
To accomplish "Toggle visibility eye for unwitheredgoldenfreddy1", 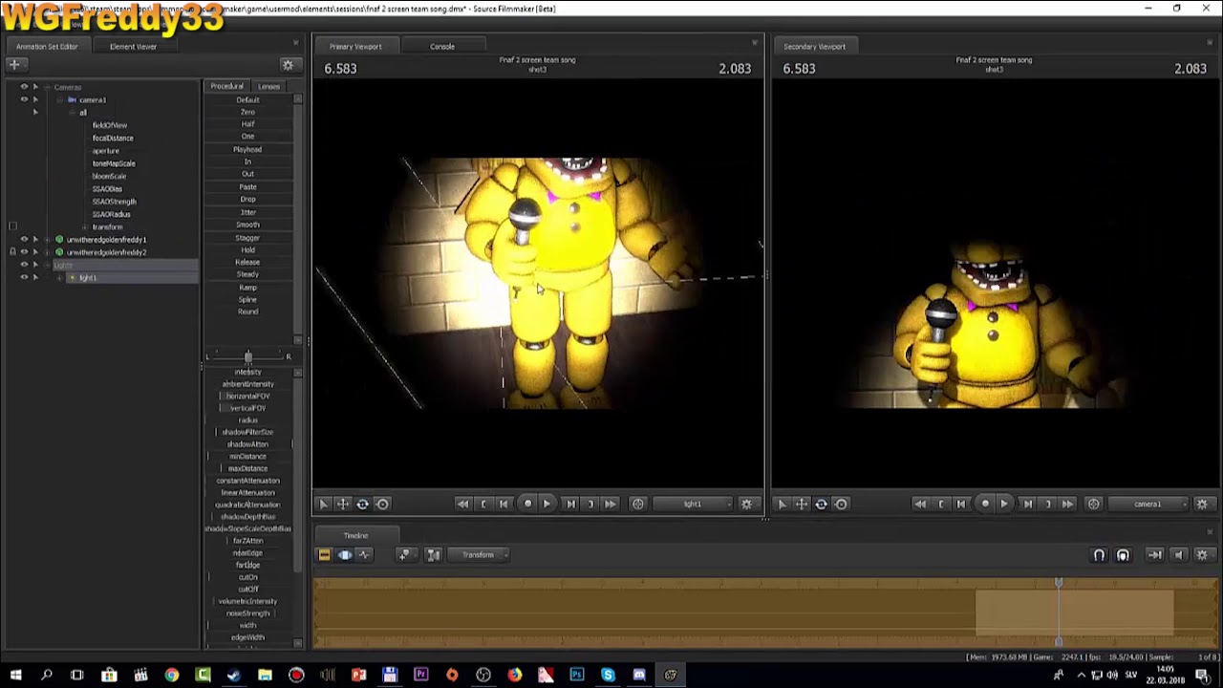I will (x=24, y=240).
